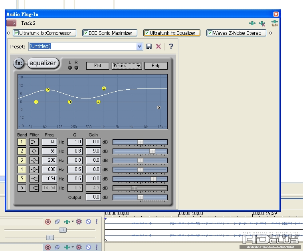Image resolution: width=303 pixels, height=251 pixels.
Task: Switch to BBE Sonic Maximizer plug-in
Action: click(x=109, y=33)
